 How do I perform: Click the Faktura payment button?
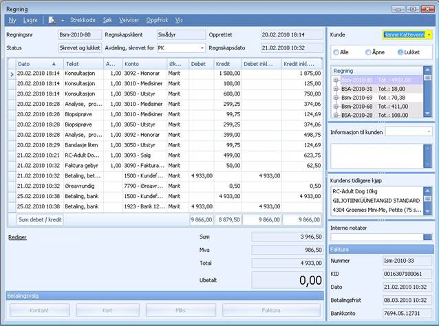271,310
